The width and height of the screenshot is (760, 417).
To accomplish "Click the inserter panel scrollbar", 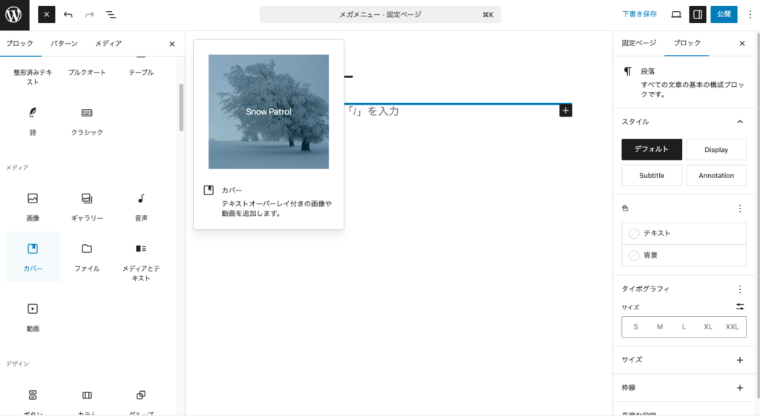I will click(x=181, y=108).
